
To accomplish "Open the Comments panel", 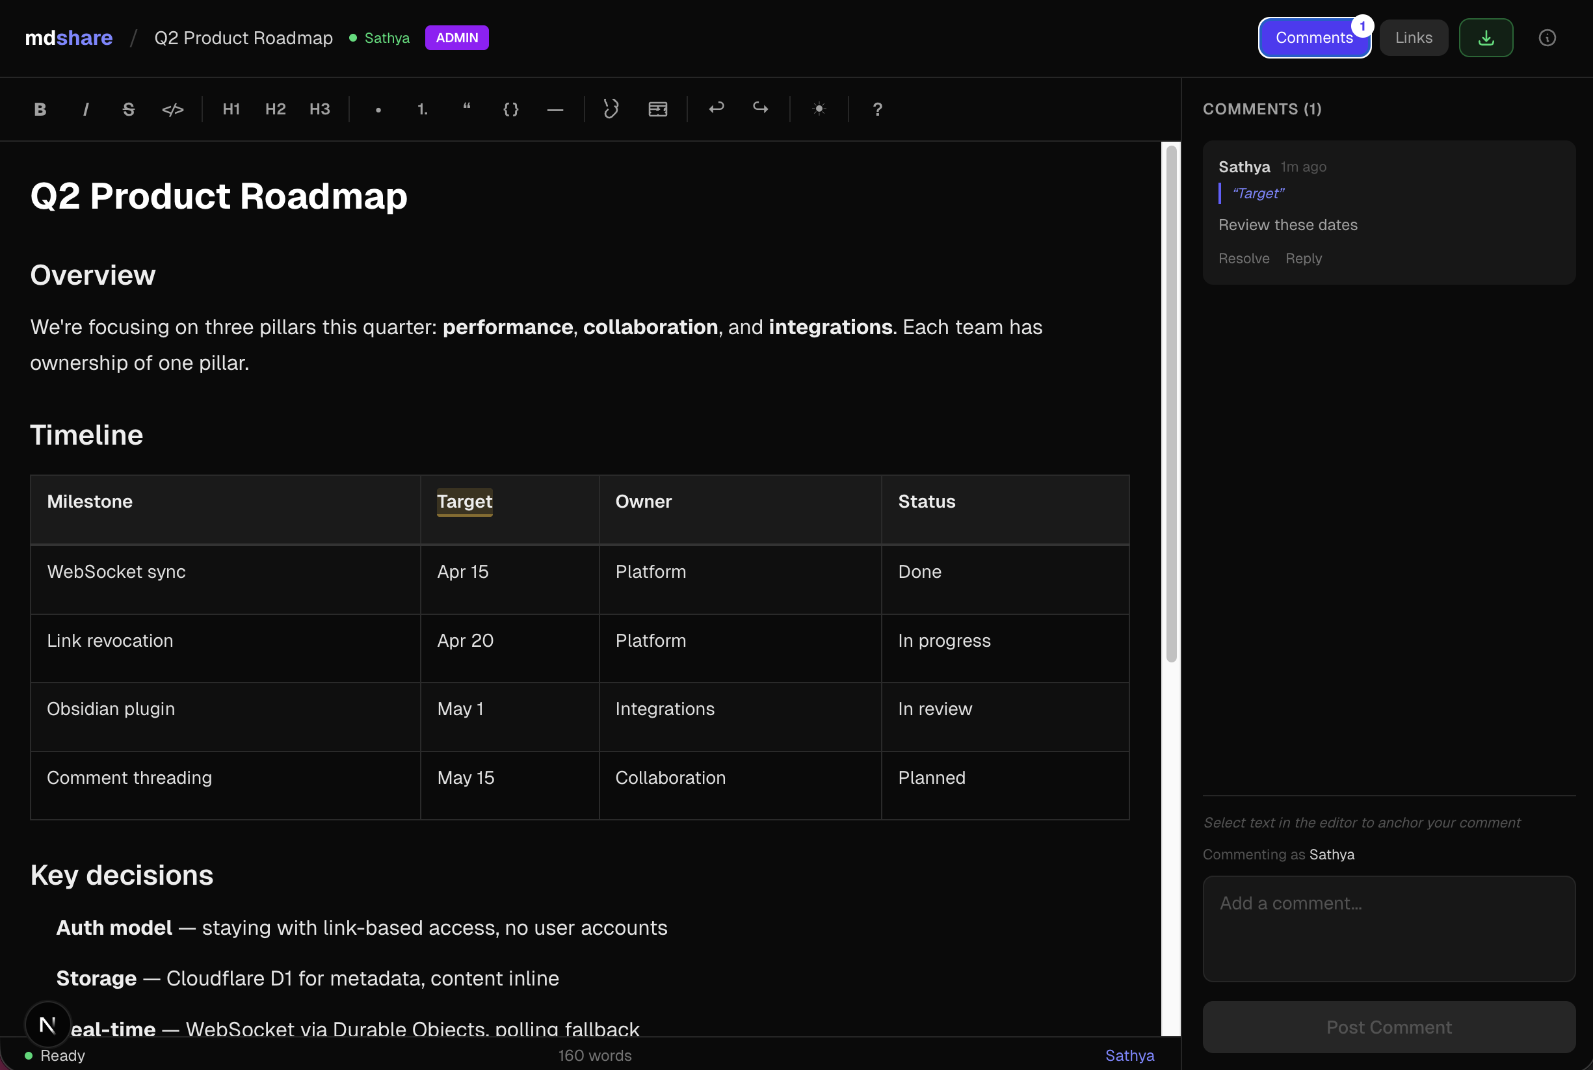I will click(x=1314, y=38).
